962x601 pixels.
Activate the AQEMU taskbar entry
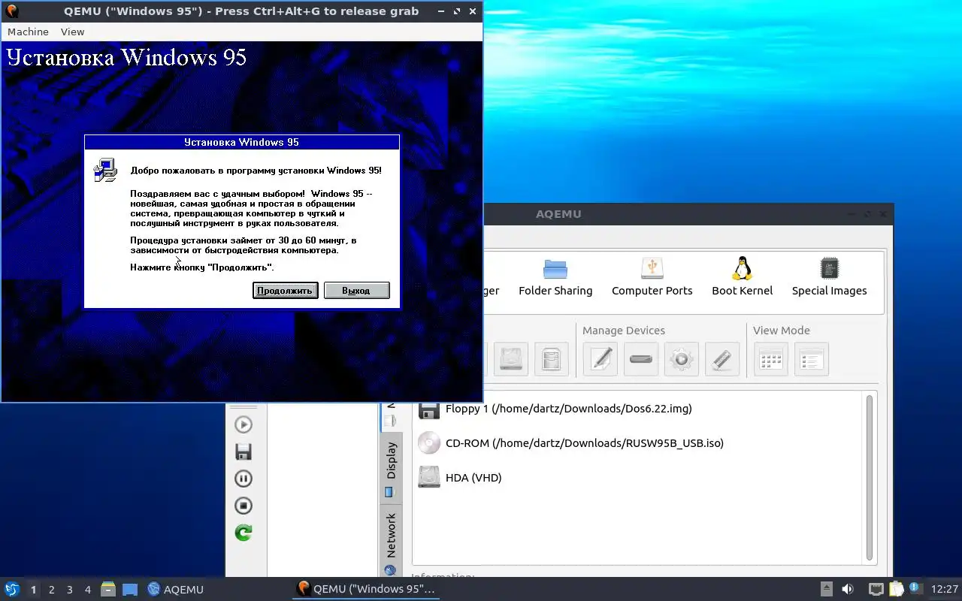(x=175, y=590)
